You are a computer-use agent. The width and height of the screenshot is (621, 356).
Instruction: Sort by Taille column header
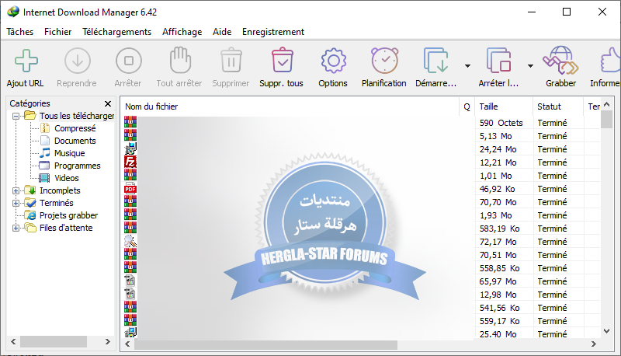coord(504,106)
